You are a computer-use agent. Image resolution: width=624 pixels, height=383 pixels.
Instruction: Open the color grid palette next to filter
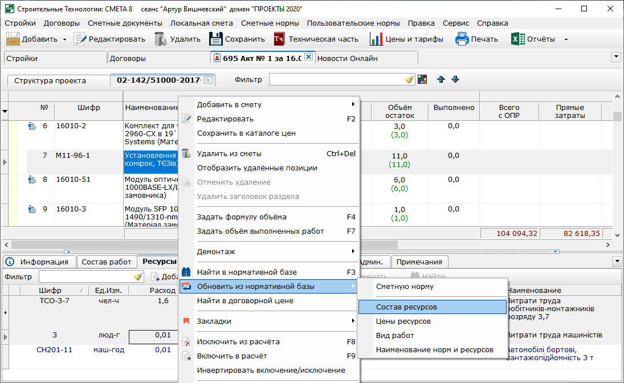[x=422, y=80]
